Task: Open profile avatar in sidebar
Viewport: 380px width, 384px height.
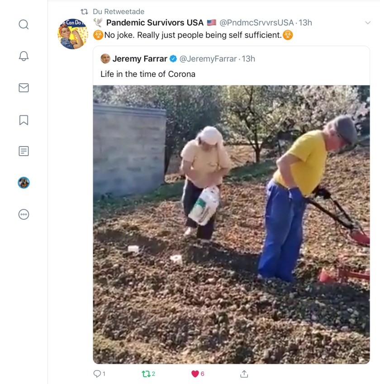Action: (24, 183)
